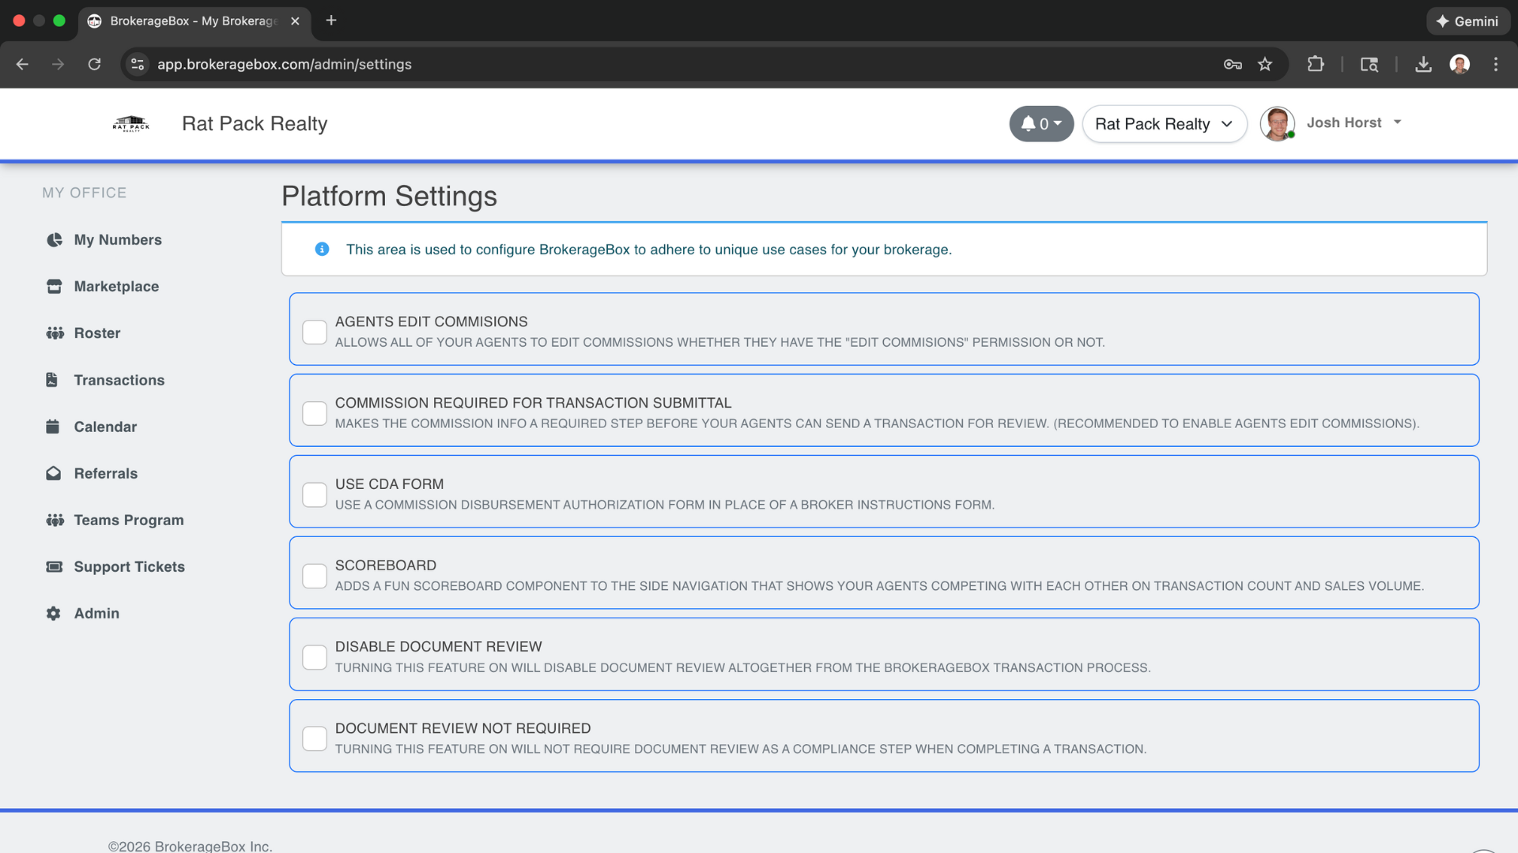Open My Numbers in sidebar
The width and height of the screenshot is (1518, 853).
pos(118,240)
